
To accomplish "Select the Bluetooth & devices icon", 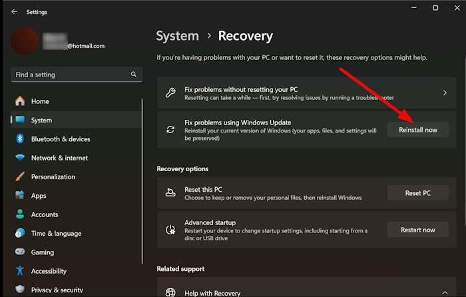I will click(20, 139).
